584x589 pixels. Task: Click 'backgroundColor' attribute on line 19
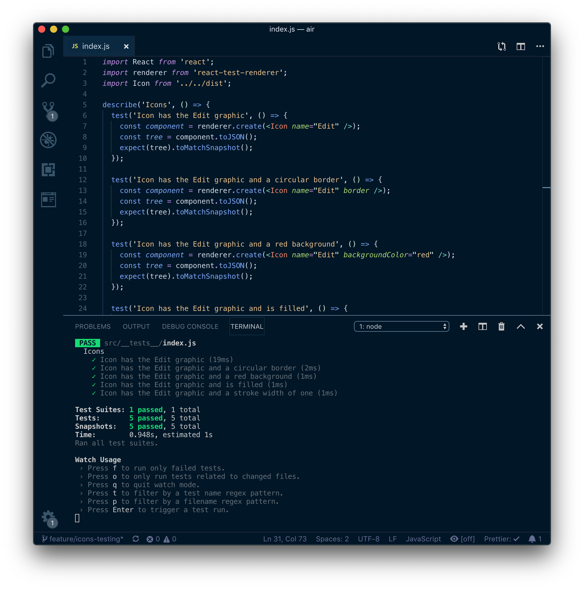point(376,255)
